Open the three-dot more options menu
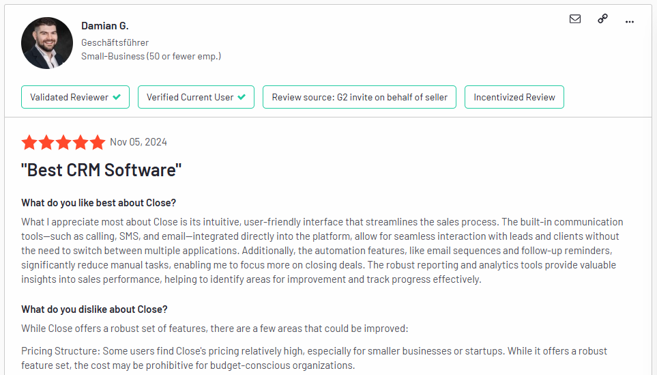Image resolution: width=657 pixels, height=375 pixels. click(x=629, y=22)
